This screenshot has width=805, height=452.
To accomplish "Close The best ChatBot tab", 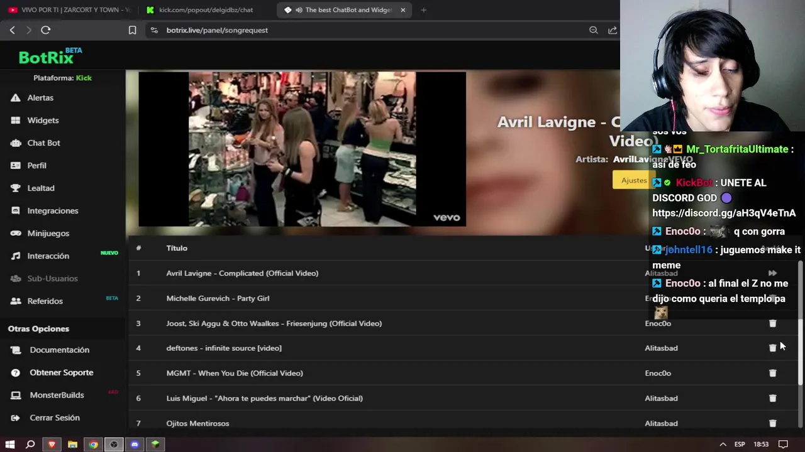I will [403, 10].
